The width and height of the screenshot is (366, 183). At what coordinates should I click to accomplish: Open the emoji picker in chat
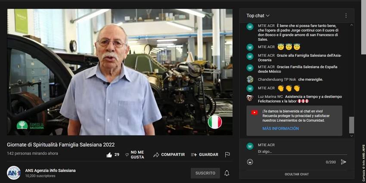(250, 162)
